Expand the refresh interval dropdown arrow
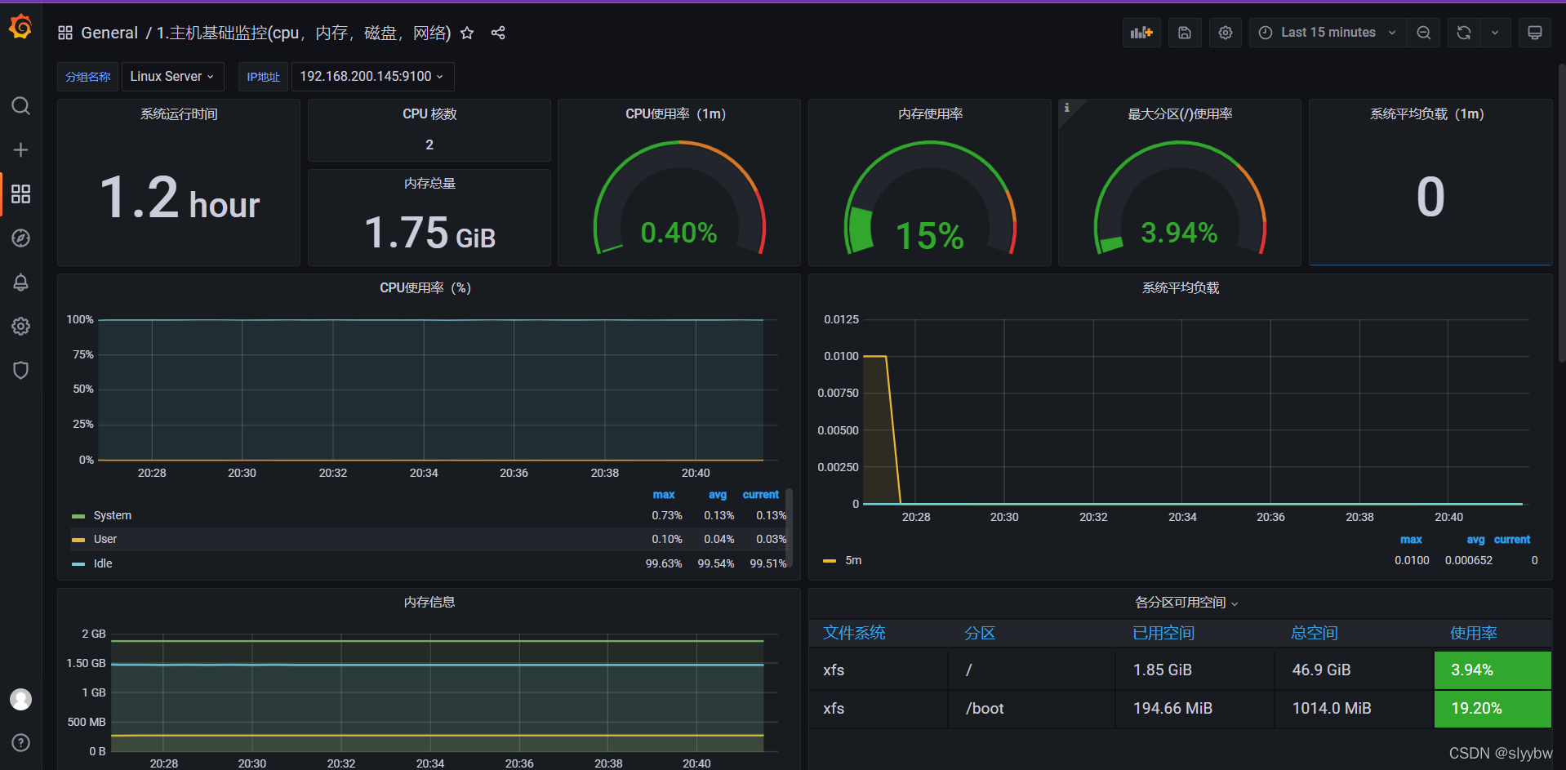 tap(1495, 33)
